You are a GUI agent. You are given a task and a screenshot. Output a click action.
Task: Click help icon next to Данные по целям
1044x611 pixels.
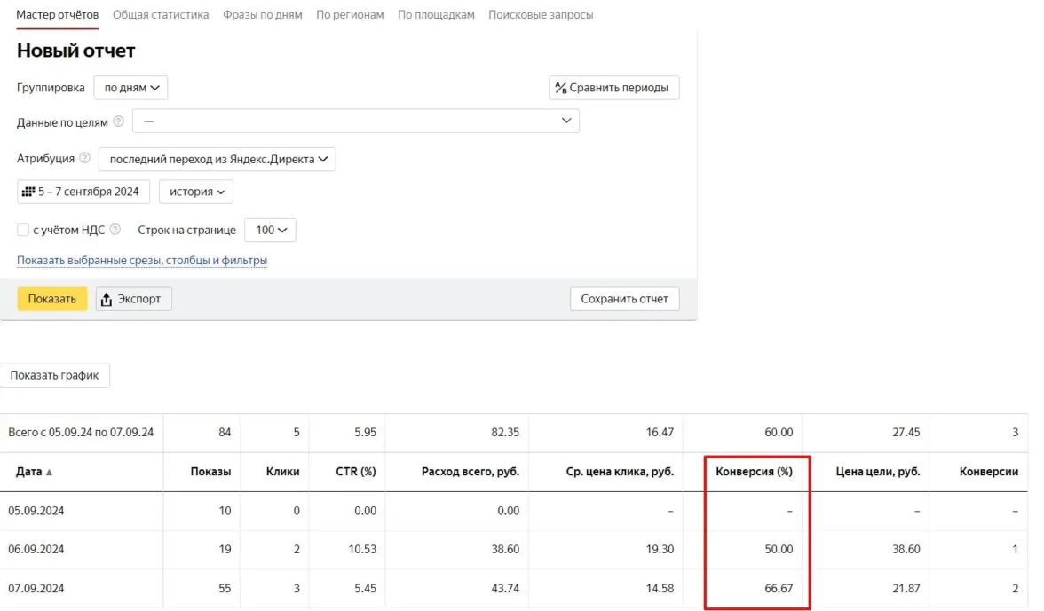[x=119, y=122]
